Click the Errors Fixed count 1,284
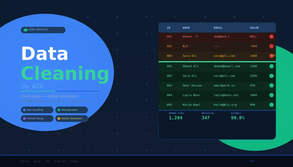The height and width of the screenshot is (167, 293). pyautogui.click(x=176, y=118)
